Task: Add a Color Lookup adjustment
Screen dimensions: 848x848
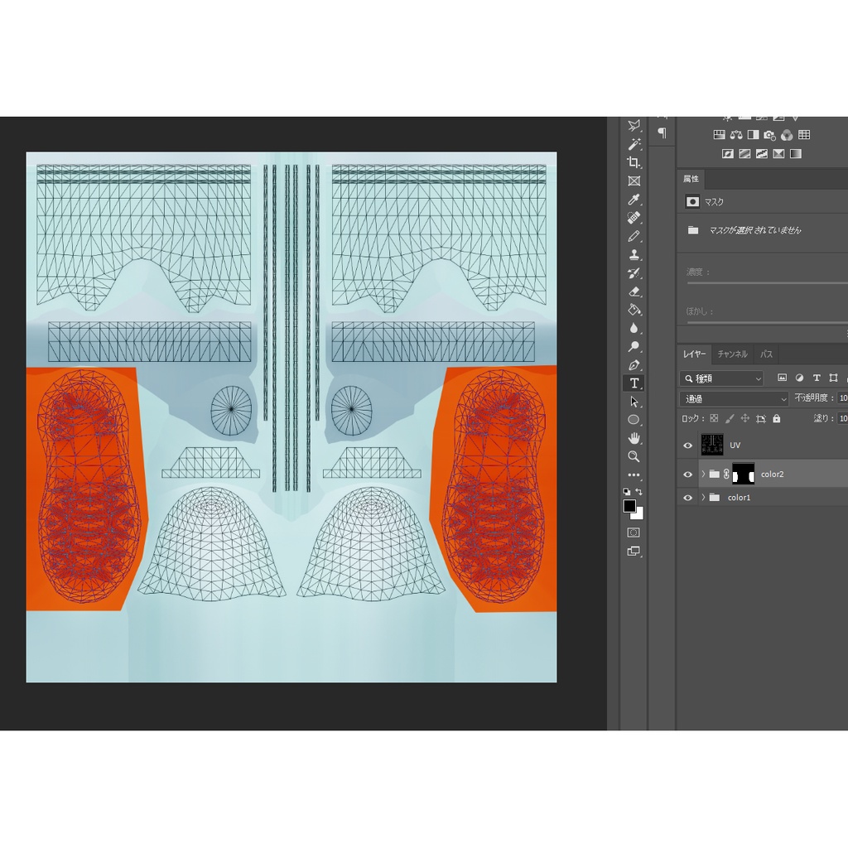Action: click(x=804, y=135)
